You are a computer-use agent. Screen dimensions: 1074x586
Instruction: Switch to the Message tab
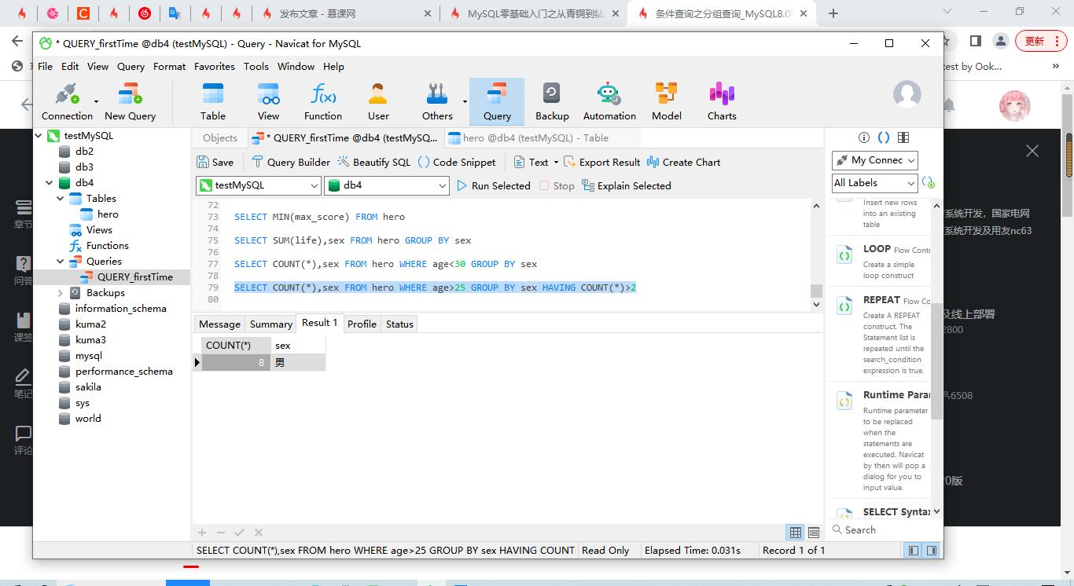point(219,324)
